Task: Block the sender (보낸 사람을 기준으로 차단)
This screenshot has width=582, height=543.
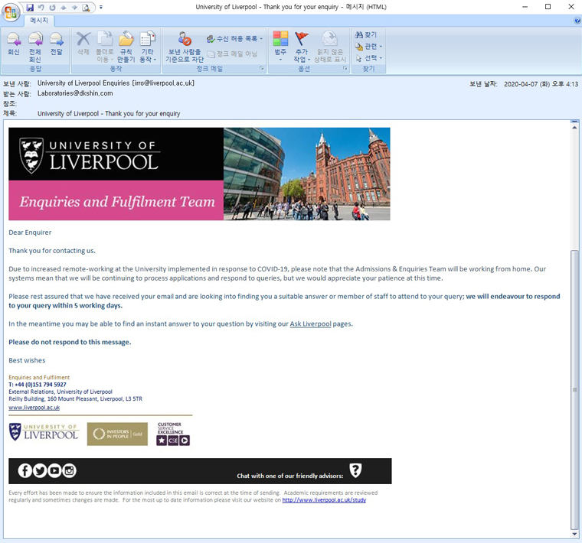Action: coord(184,46)
